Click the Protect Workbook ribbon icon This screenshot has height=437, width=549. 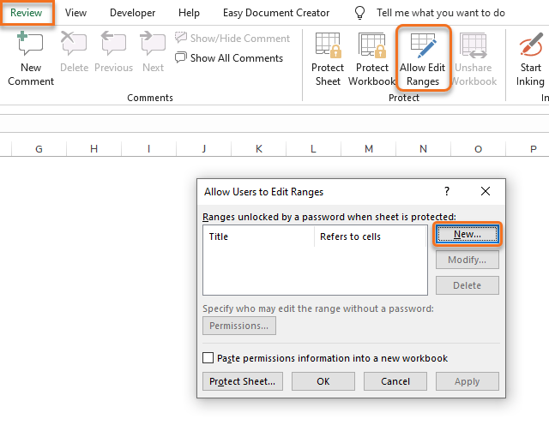pyautogui.click(x=371, y=46)
